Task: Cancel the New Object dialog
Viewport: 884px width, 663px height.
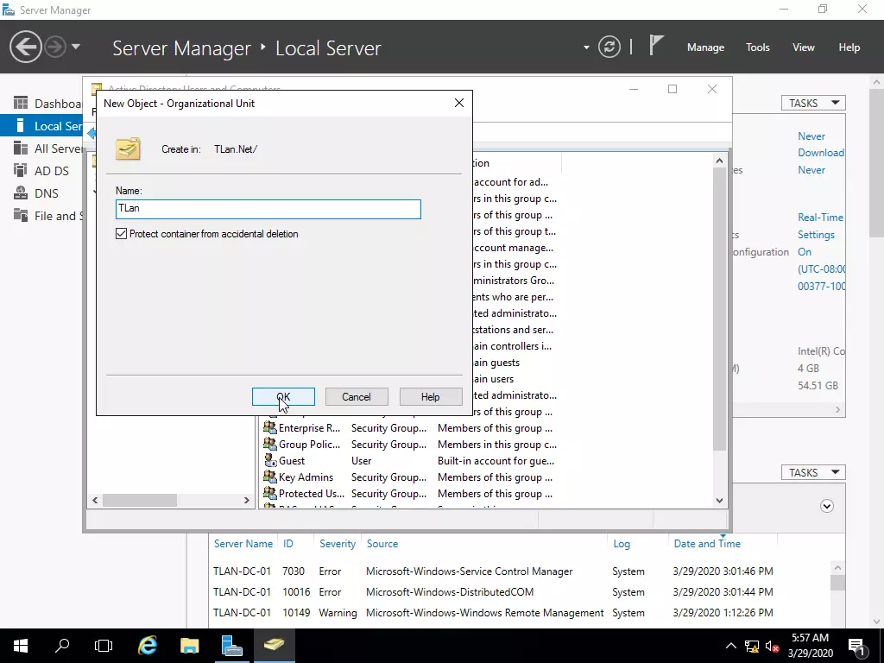Action: 357,396
